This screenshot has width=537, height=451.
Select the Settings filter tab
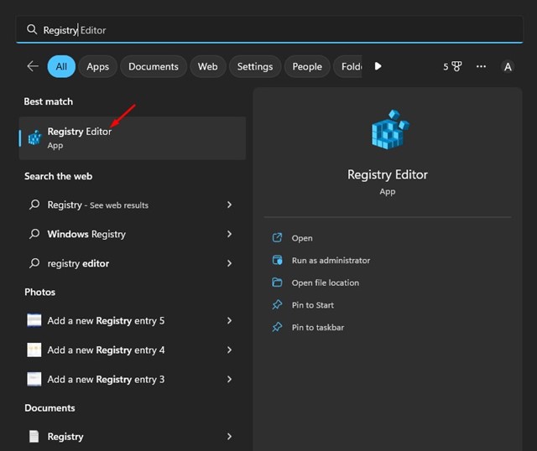coord(255,66)
